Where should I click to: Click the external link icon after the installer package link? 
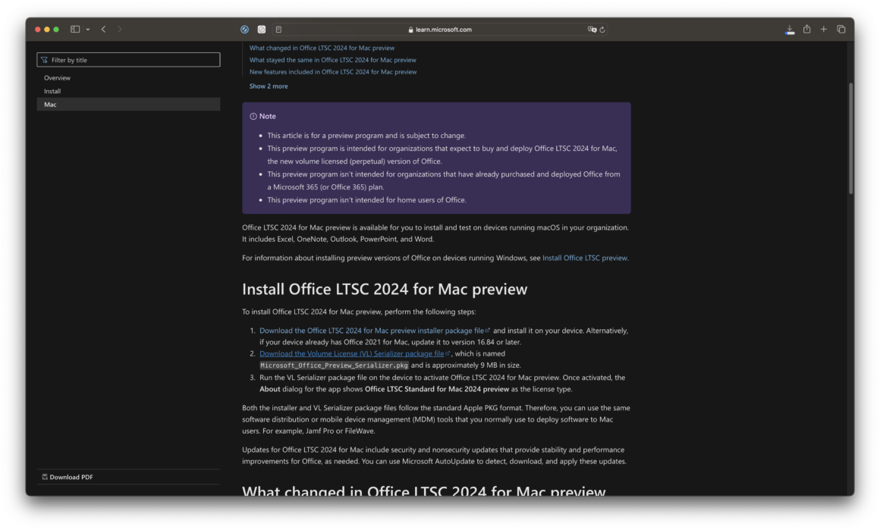488,331
